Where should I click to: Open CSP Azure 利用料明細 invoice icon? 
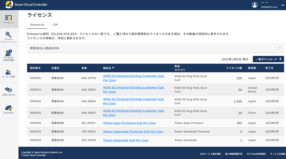pos(9,53)
